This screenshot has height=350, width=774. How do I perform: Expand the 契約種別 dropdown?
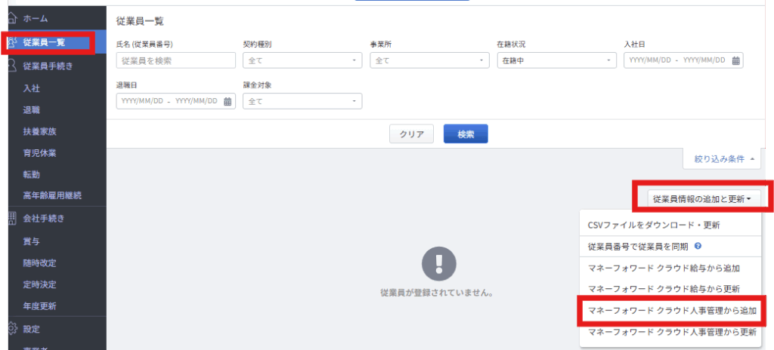[302, 60]
